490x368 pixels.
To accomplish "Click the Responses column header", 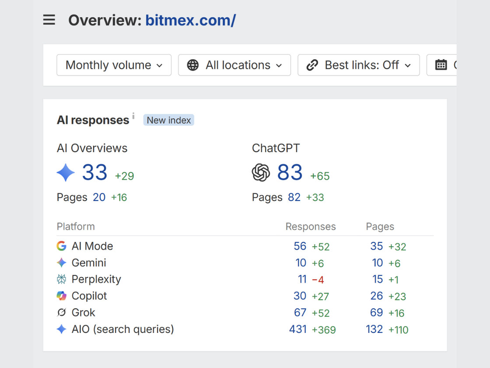I will tap(311, 226).
